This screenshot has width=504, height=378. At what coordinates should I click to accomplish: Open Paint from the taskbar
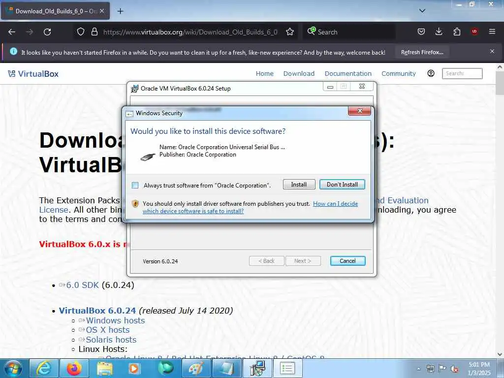pyautogui.click(x=196, y=368)
